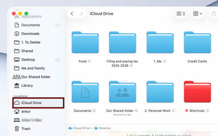
Task: Select the '2. Personal Work' folder
Action: (x=160, y=92)
